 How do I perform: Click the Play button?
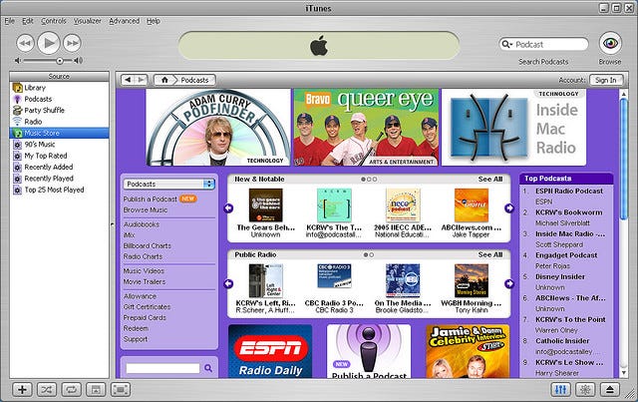click(x=49, y=43)
